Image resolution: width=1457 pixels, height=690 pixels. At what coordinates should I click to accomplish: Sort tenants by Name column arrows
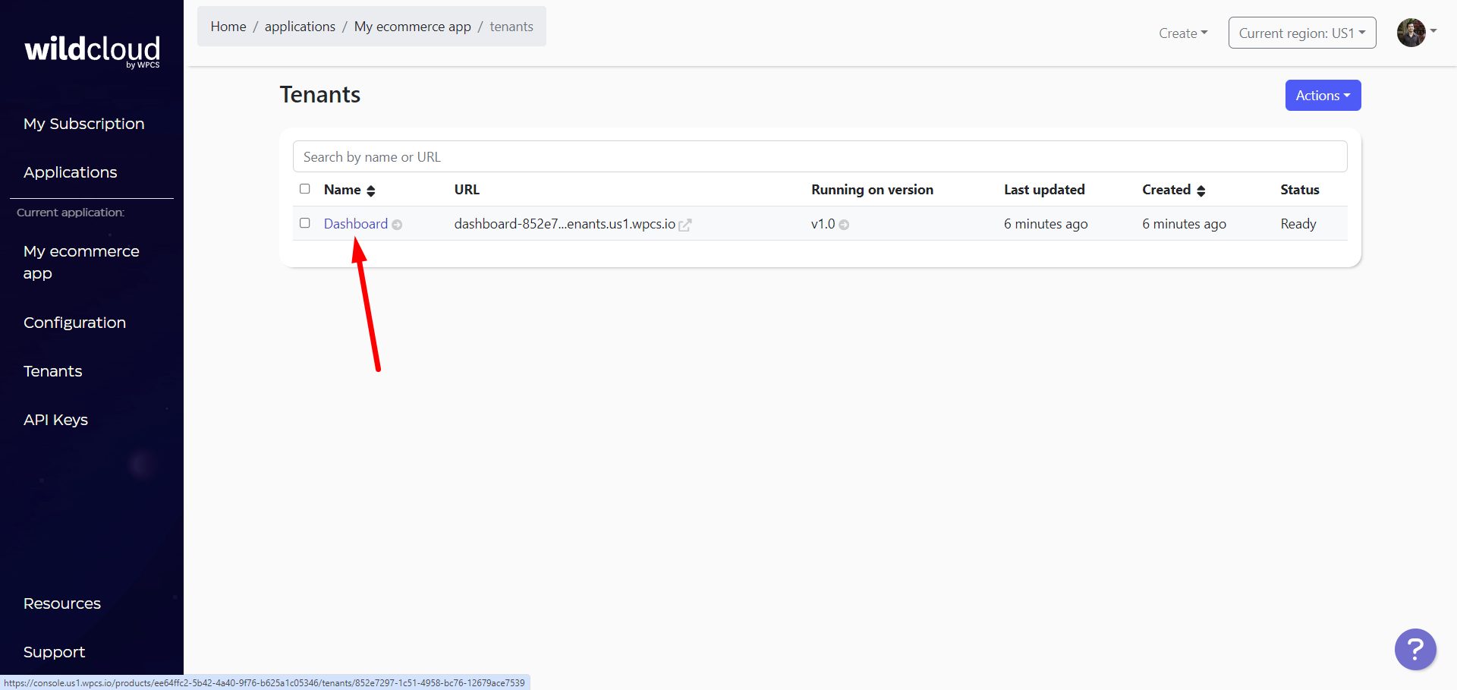point(371,191)
